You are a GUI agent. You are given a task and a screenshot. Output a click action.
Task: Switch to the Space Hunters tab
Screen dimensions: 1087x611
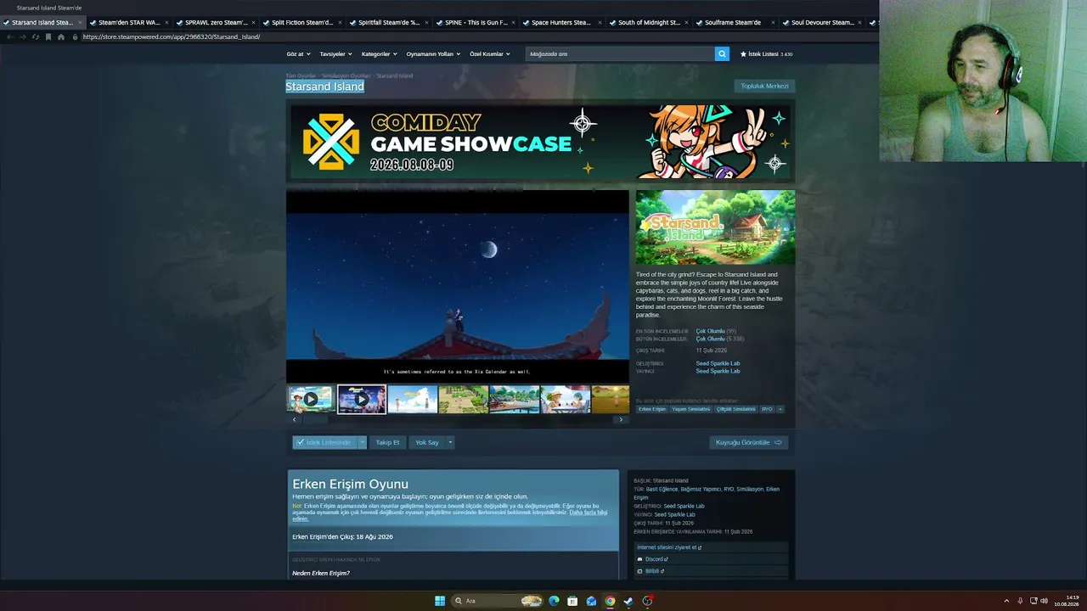561,23
